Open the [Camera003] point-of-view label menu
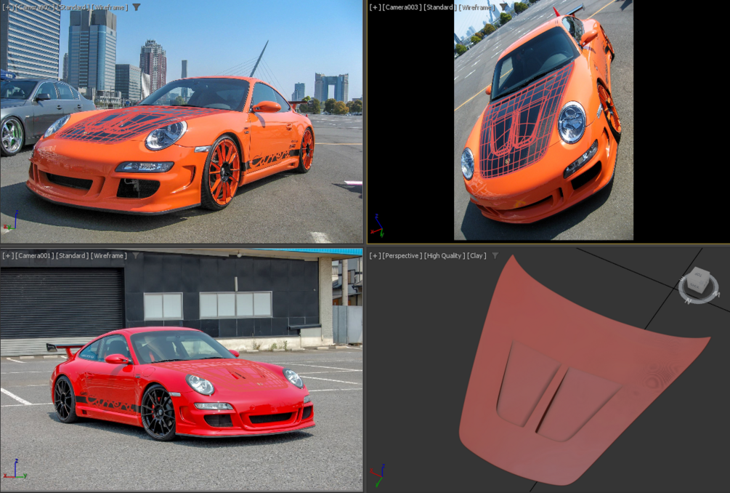 click(x=401, y=7)
